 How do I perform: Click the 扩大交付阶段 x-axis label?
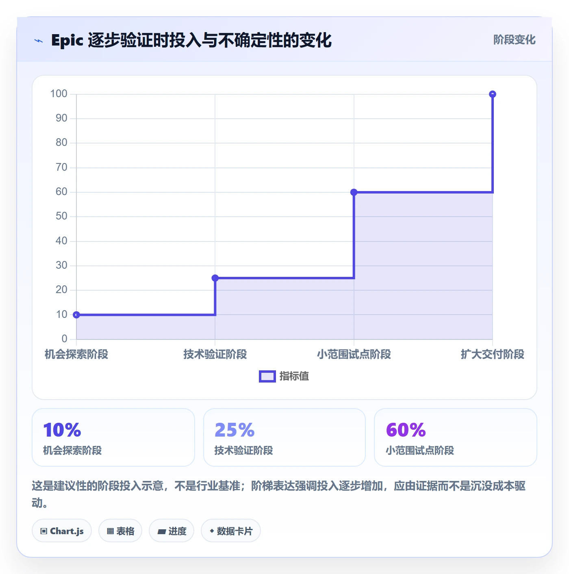493,354
